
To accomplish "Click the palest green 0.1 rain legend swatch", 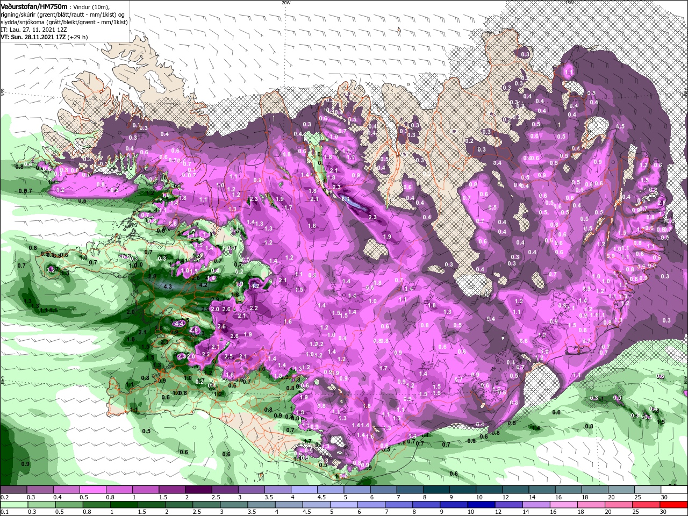I will click(x=13, y=505).
